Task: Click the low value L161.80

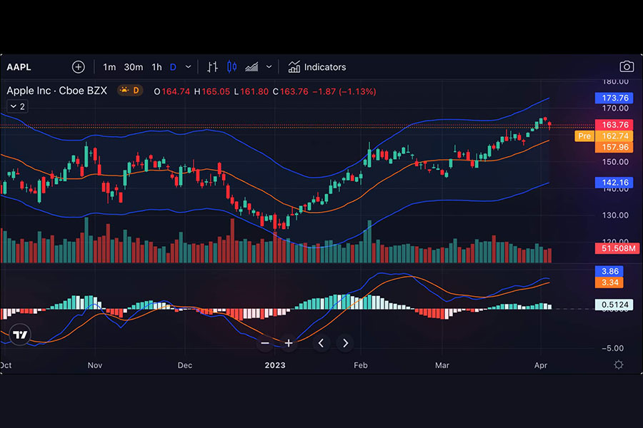Action: pos(251,91)
